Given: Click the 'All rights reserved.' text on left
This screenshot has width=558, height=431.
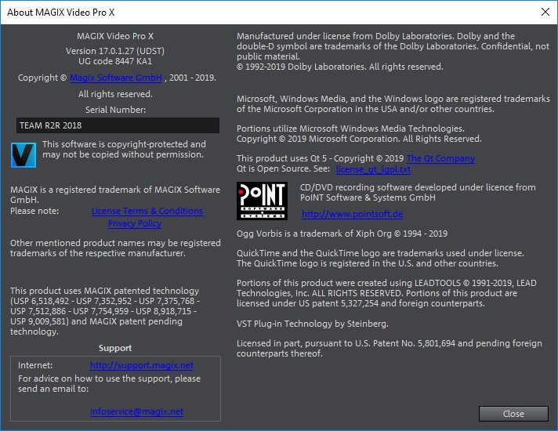Looking at the screenshot, I should pos(115,94).
